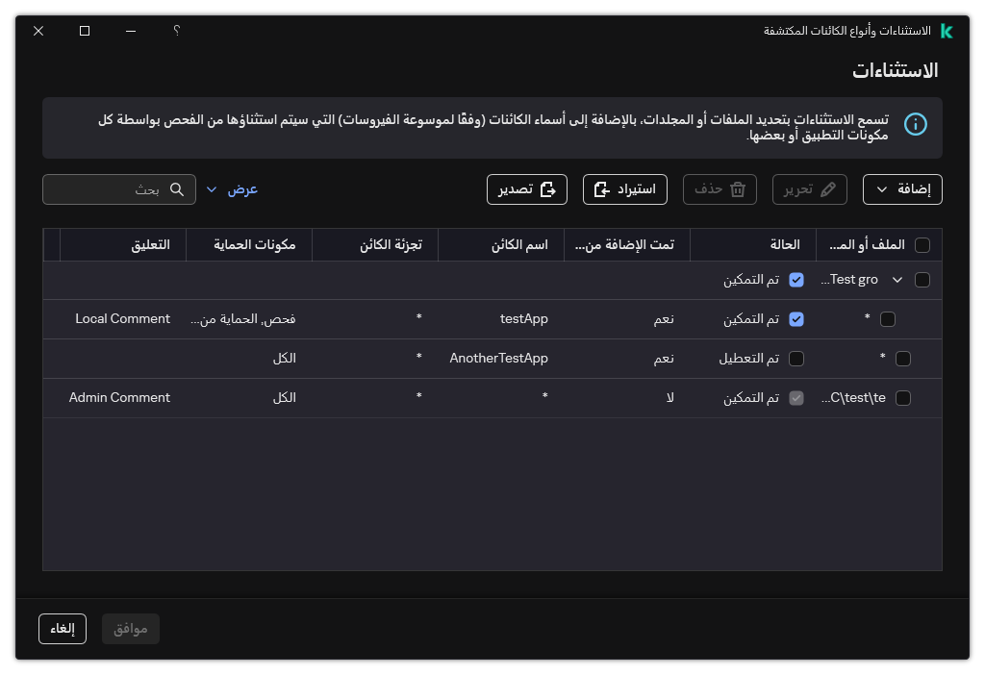
Task: Click the Kaspersky logo in the title bar
Action: click(946, 31)
